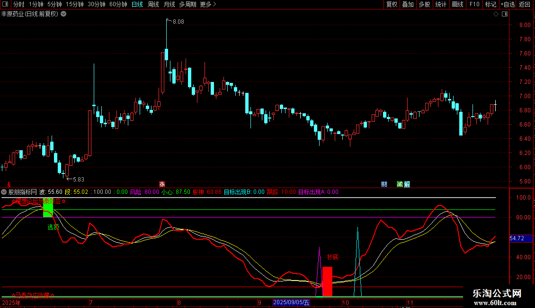The height and width of the screenshot is (308, 535).
Task: Select the 60分钟 period tab
Action: [118, 5]
